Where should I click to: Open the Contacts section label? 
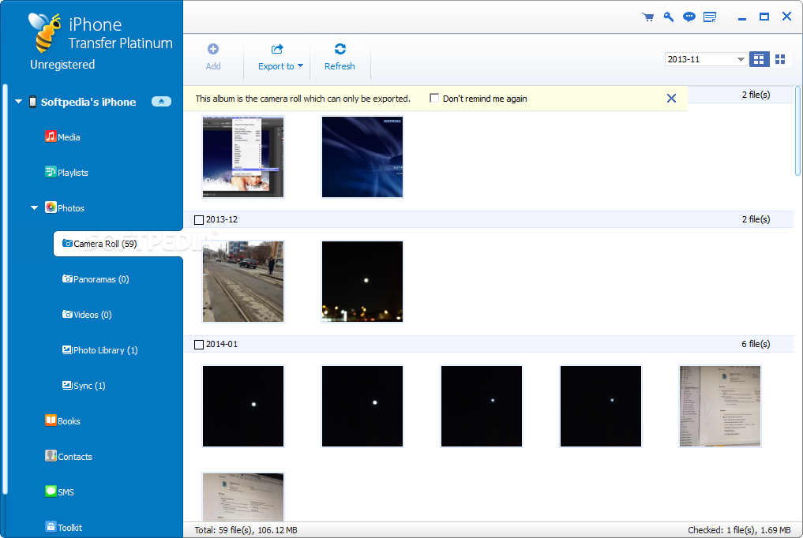click(x=75, y=457)
